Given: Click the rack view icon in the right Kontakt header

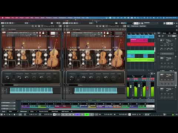Looking at the screenshot, I should tap(103, 26).
